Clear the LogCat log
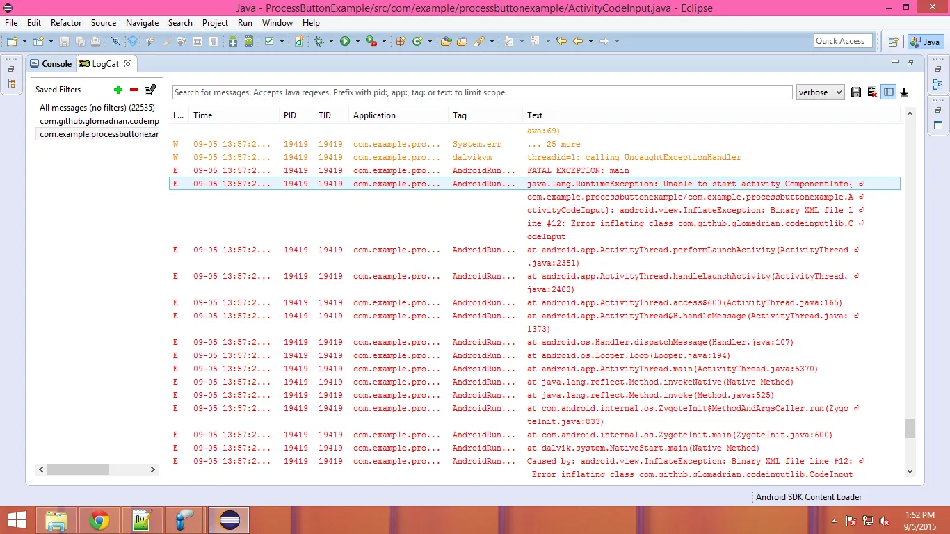 (x=872, y=92)
